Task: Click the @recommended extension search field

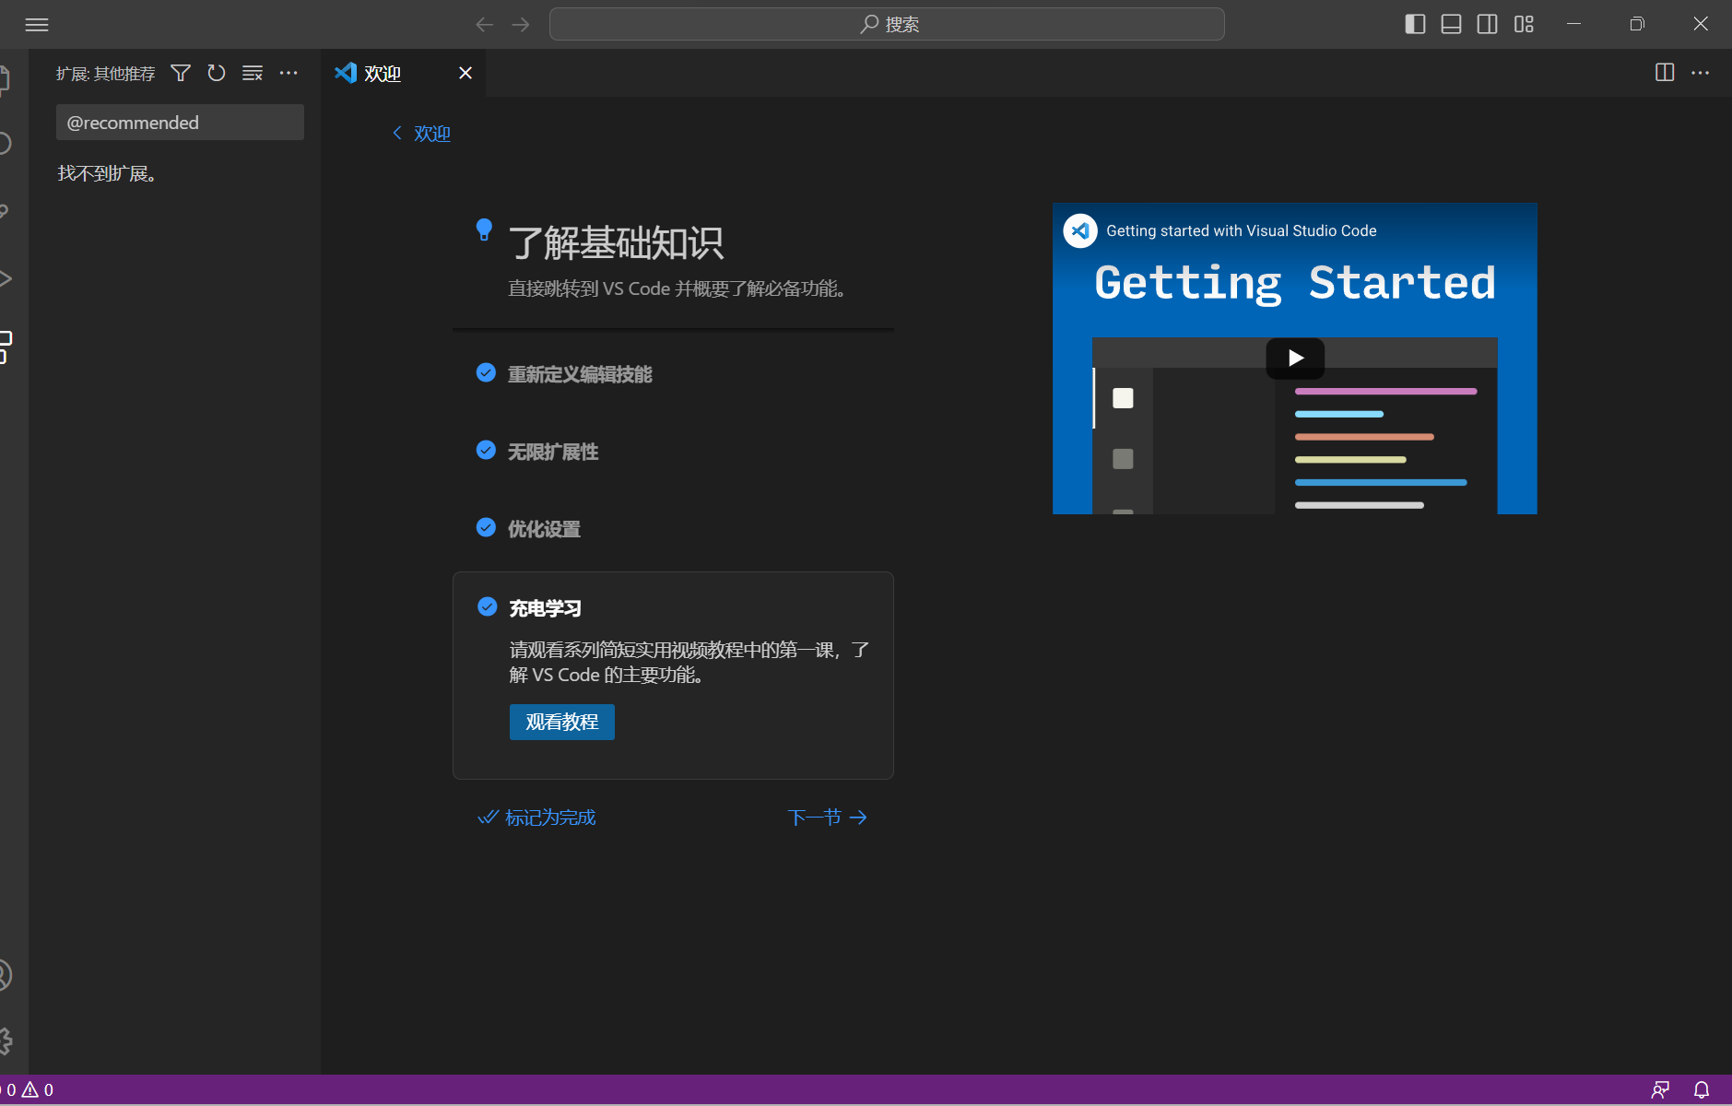Action: [x=180, y=123]
